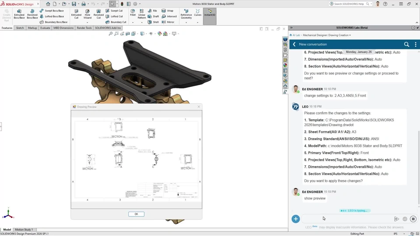The height and width of the screenshot is (236, 420).
Task: Open the Motion Study 1 tab
Action: pos(24,229)
